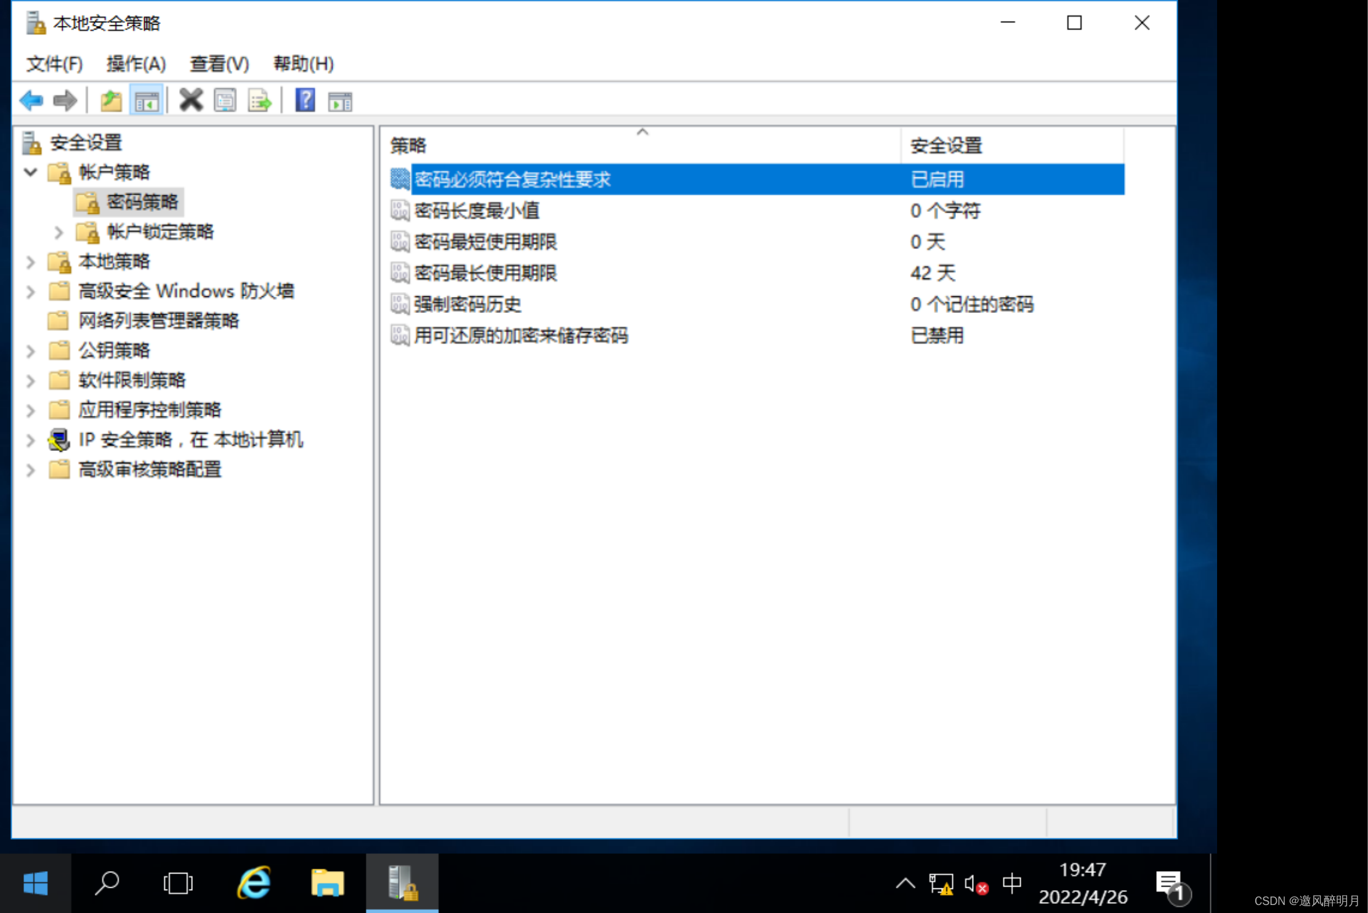Open the properties toolbar icon
1368x913 pixels.
(x=225, y=100)
